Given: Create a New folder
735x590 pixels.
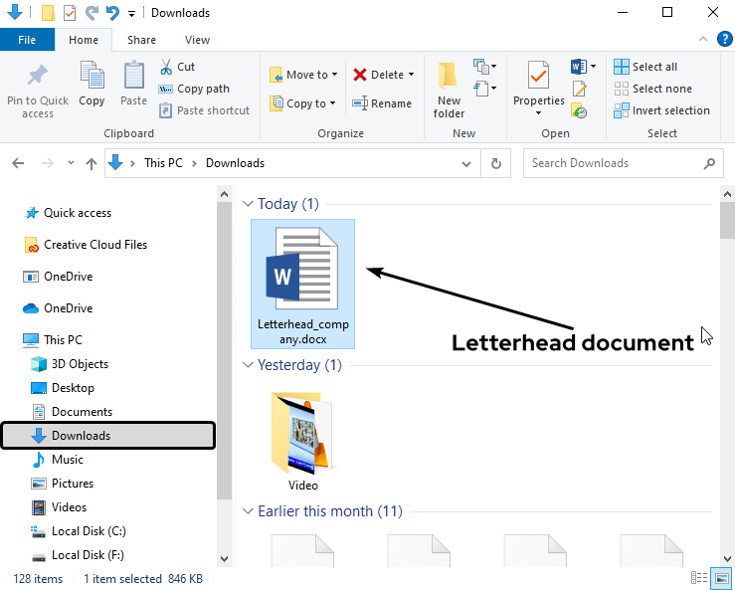Looking at the screenshot, I should pyautogui.click(x=449, y=91).
